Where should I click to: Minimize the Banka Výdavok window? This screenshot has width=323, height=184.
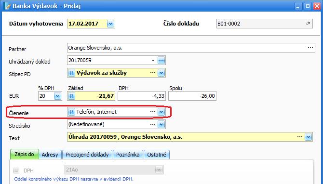298,6
